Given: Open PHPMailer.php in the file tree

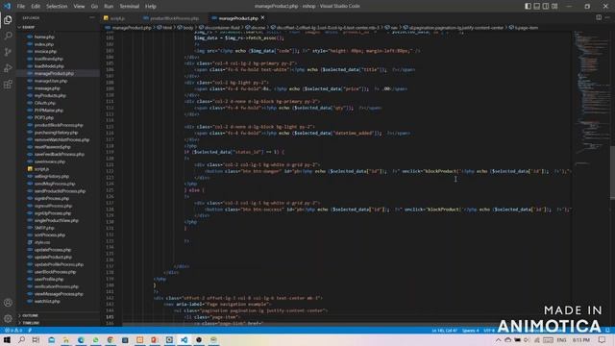Looking at the screenshot, I should coord(49,111).
